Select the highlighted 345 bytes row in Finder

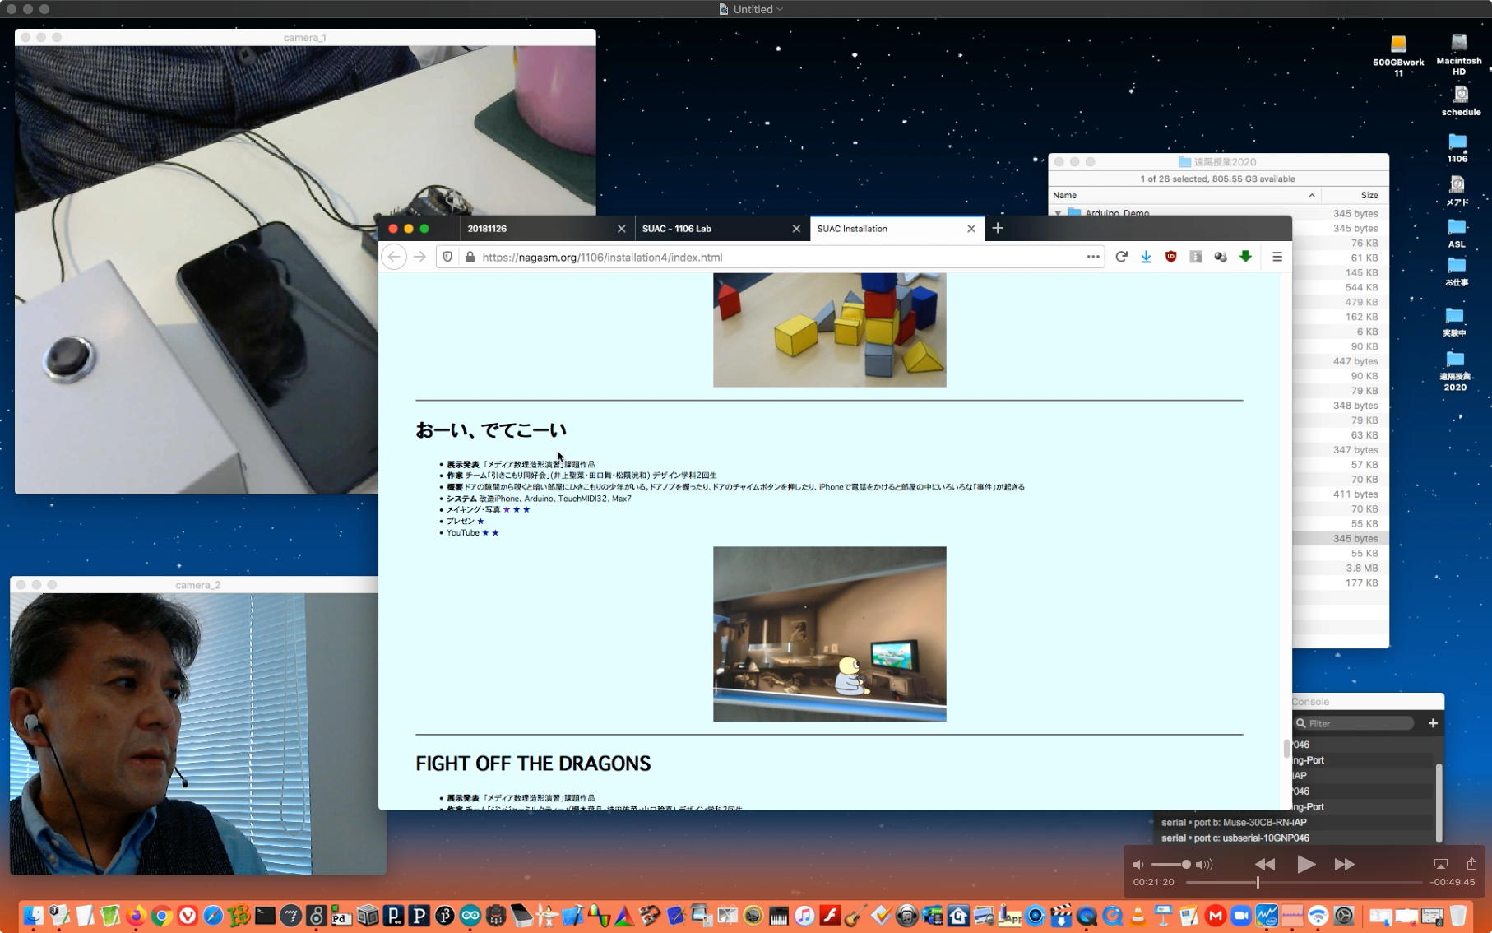pyautogui.click(x=1341, y=538)
